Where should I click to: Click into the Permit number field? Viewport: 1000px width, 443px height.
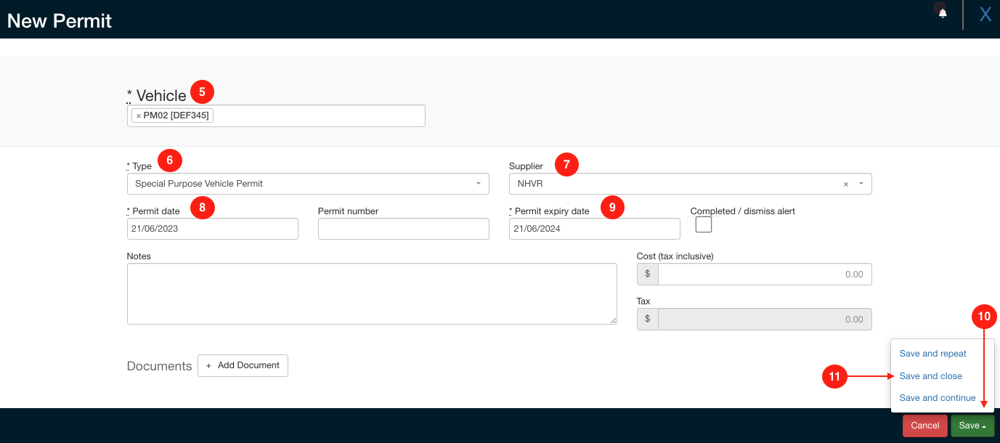click(x=403, y=229)
